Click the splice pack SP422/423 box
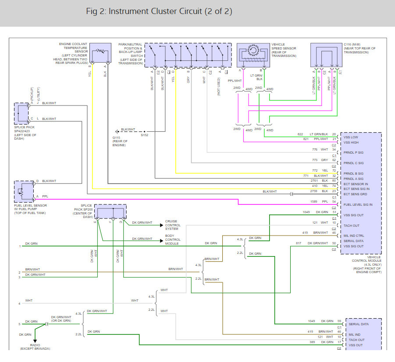This screenshot has width=395, height=362. point(21,113)
